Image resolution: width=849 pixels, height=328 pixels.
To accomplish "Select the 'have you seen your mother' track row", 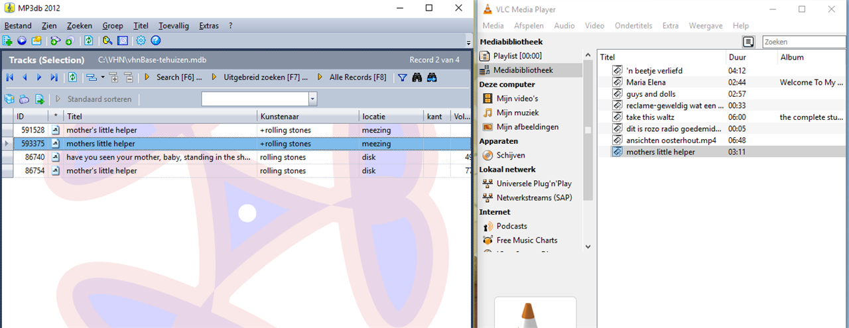I will click(x=235, y=157).
